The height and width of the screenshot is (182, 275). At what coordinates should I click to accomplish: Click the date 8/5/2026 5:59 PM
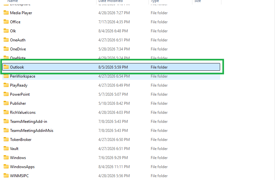113,67
